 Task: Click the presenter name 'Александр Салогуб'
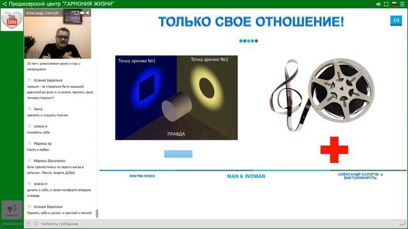[x=42, y=13]
